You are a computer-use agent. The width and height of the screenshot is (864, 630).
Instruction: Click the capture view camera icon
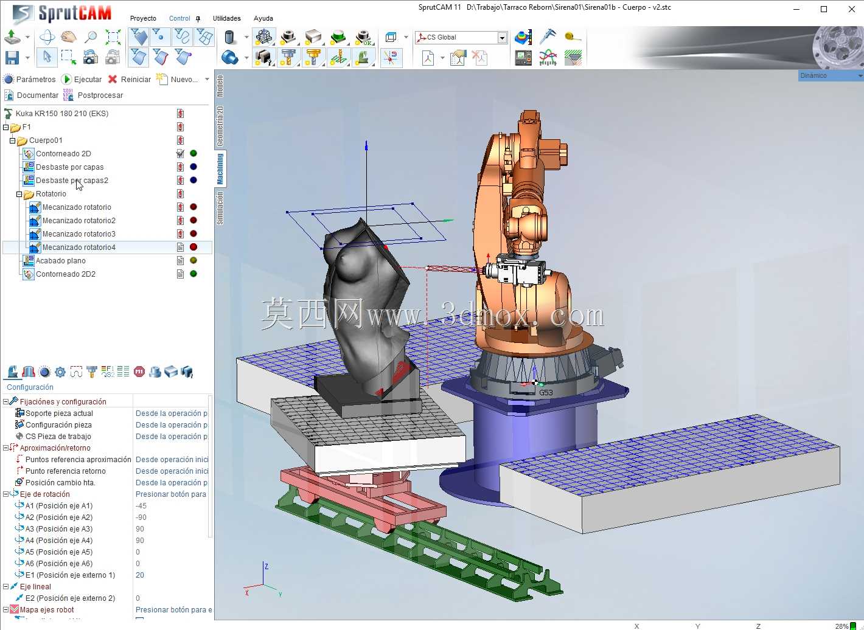tap(91, 57)
